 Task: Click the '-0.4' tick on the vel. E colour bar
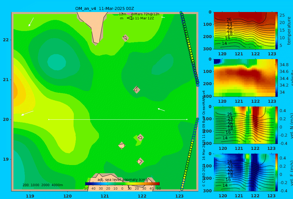coord(283,191)
